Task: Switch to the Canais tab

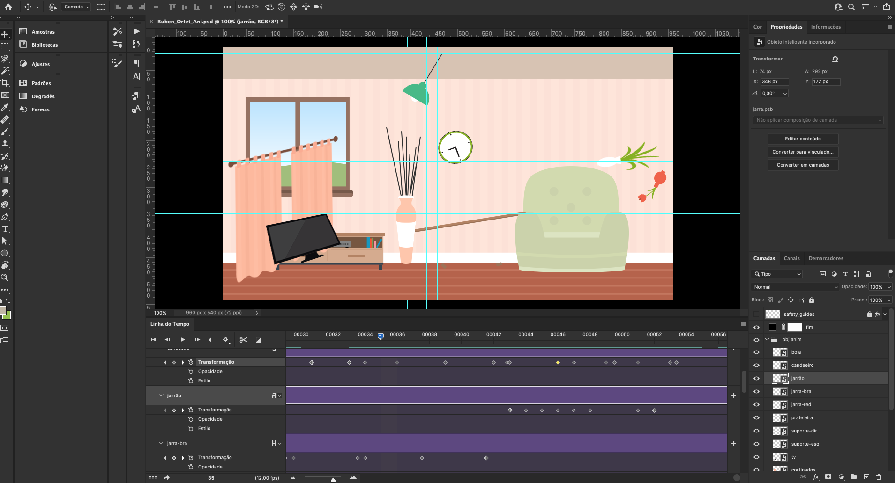Action: (x=791, y=258)
